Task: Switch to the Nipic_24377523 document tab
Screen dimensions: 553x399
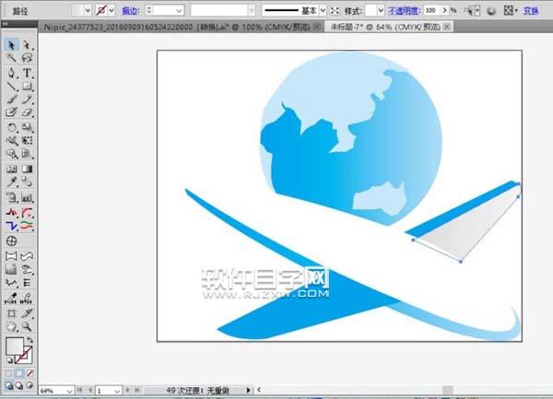Action: coord(177,27)
